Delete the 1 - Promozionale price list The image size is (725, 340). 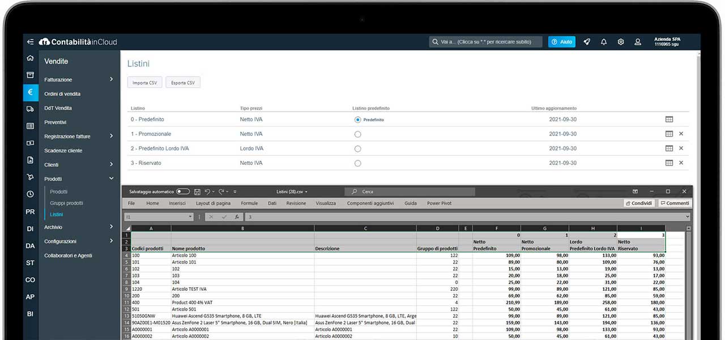(x=681, y=134)
